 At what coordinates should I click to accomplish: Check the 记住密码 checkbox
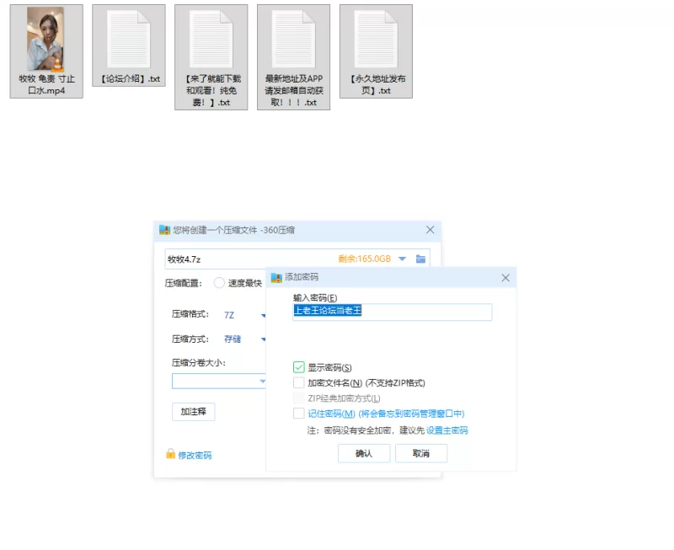[x=299, y=414]
